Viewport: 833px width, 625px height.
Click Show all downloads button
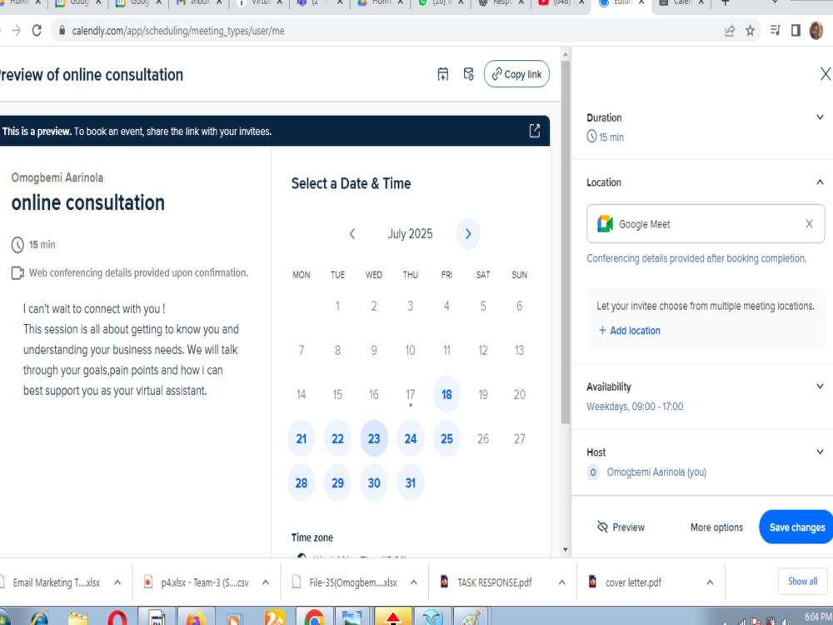[x=802, y=582]
